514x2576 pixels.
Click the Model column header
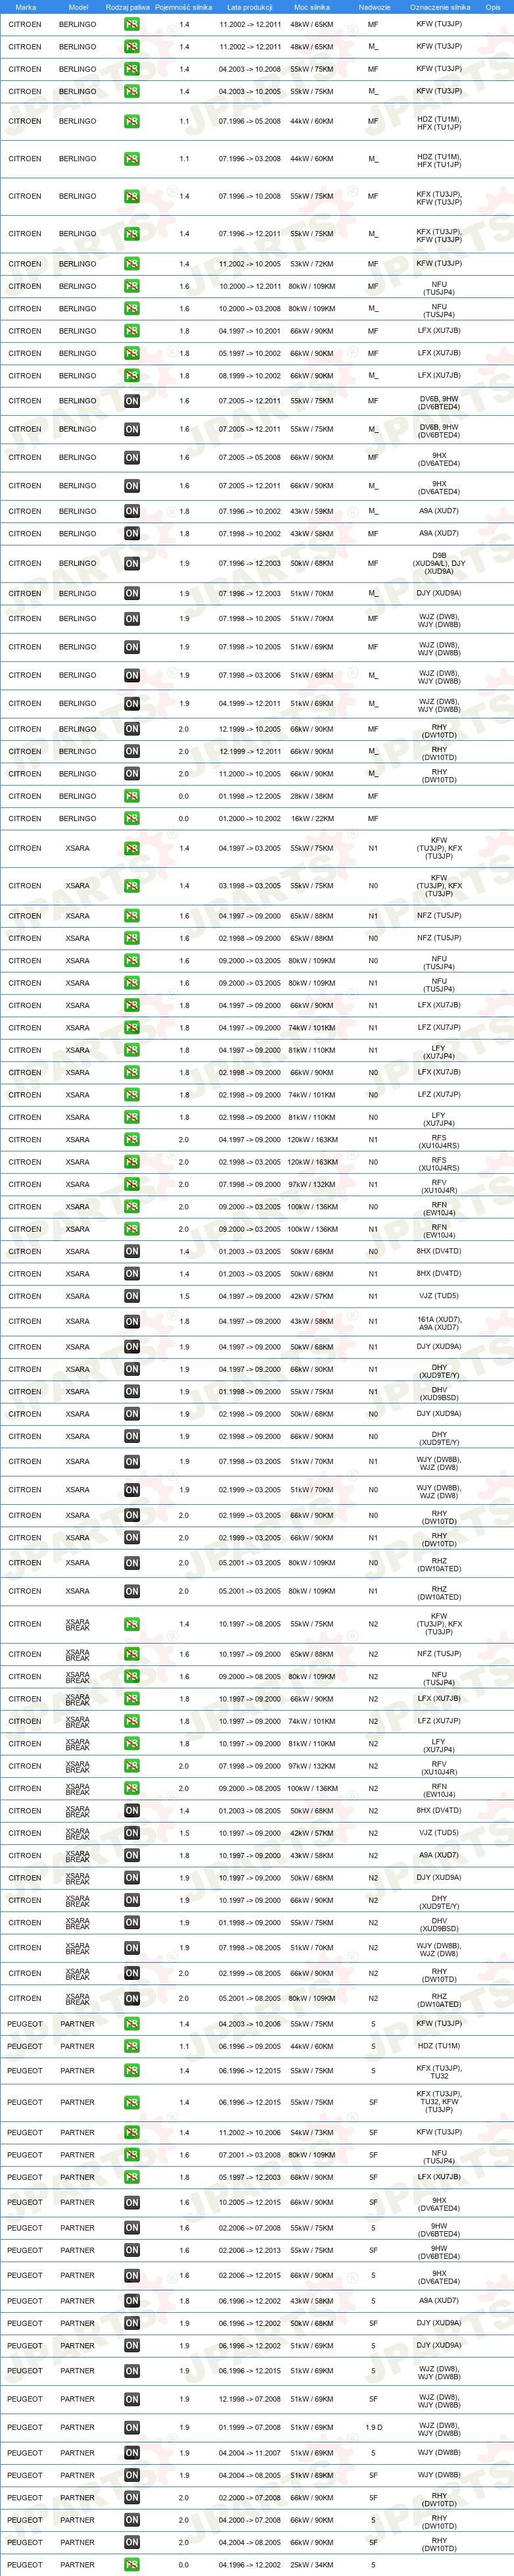coord(78,7)
